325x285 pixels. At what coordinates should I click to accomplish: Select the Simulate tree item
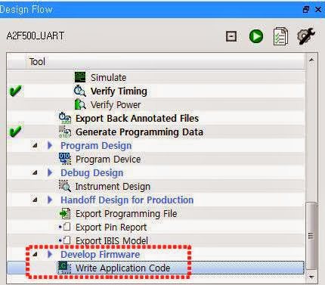point(108,77)
